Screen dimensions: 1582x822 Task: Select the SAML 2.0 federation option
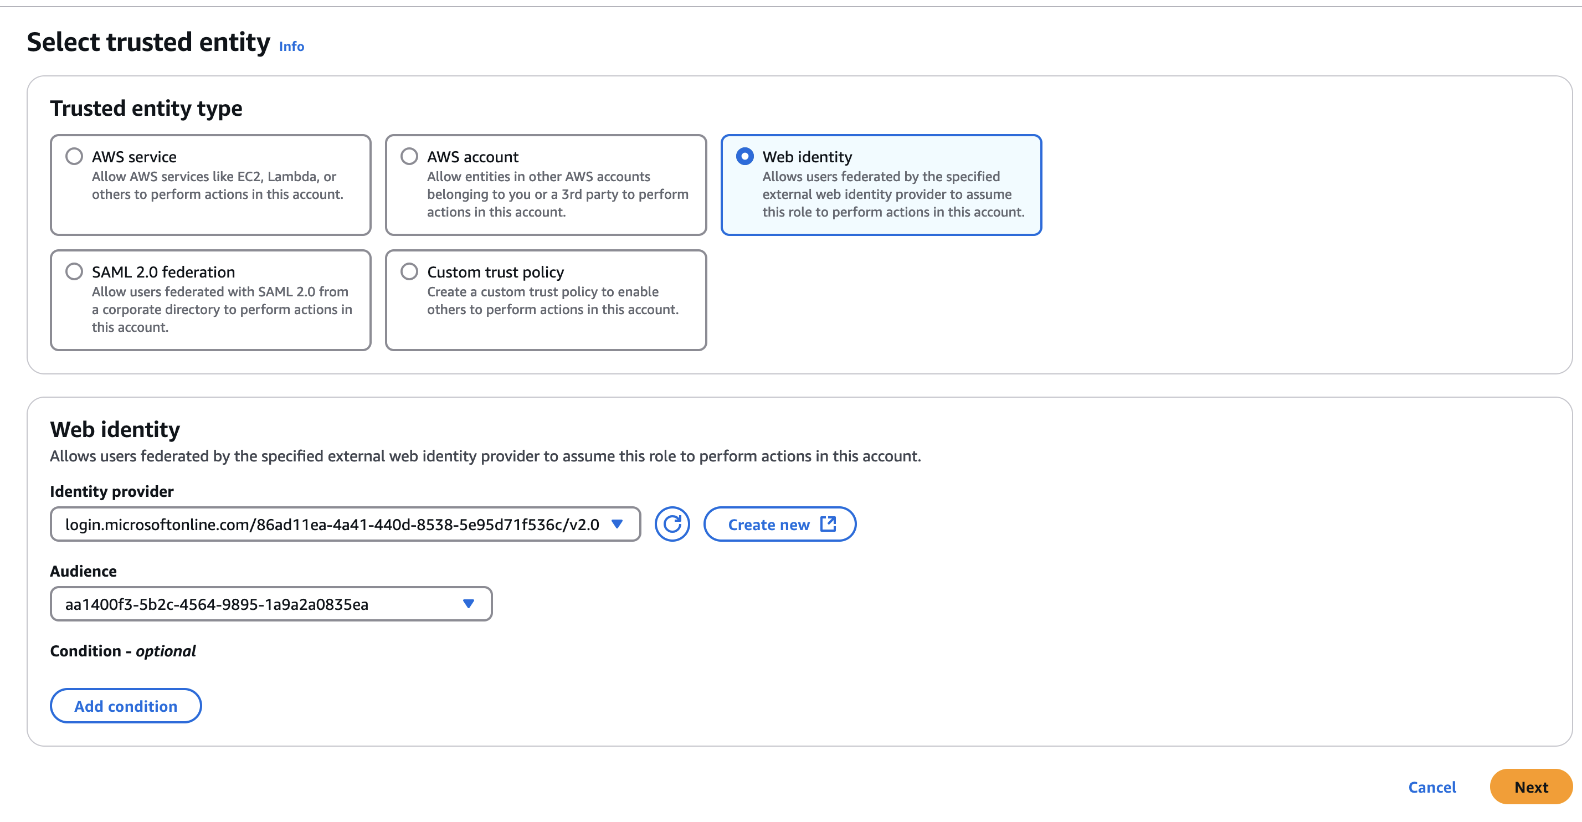click(x=74, y=271)
